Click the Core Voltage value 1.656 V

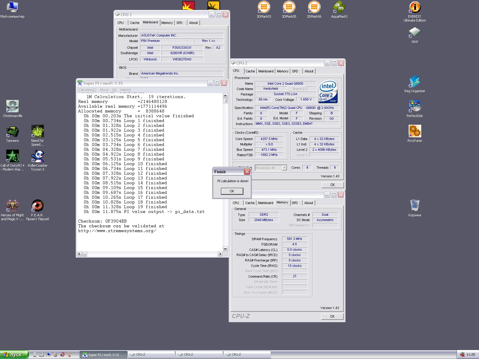click(306, 99)
